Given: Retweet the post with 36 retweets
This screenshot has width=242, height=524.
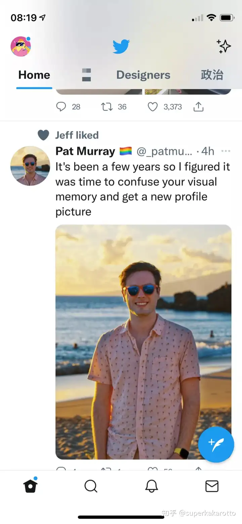Looking at the screenshot, I should (106, 107).
